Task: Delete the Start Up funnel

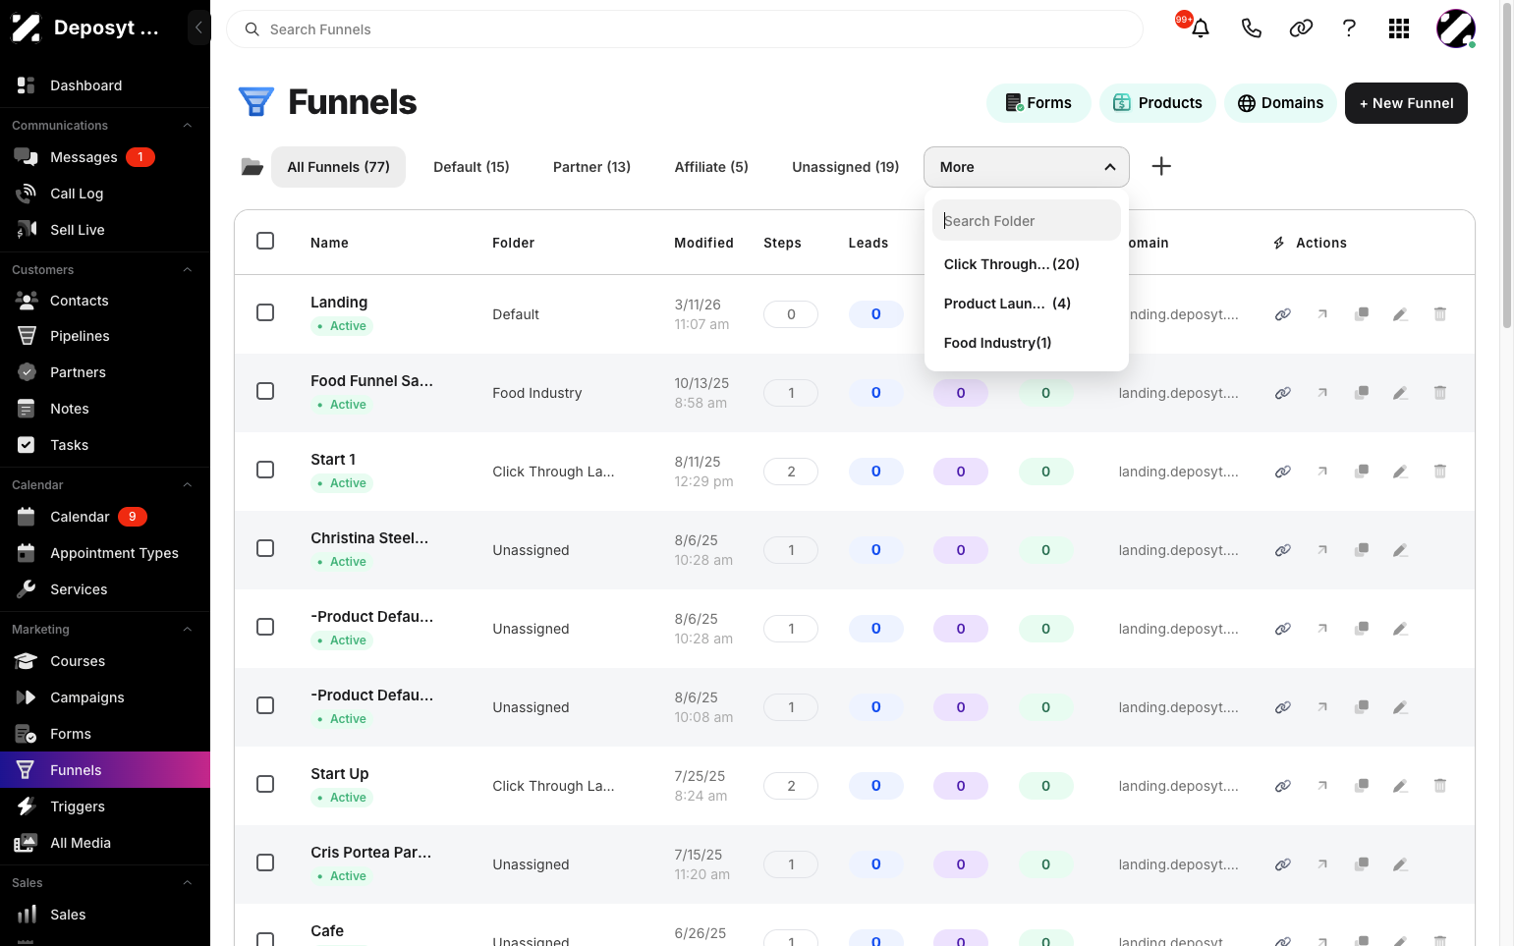Action: [1440, 786]
